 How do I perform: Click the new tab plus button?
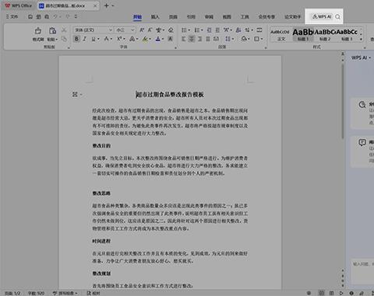pyautogui.click(x=106, y=5)
